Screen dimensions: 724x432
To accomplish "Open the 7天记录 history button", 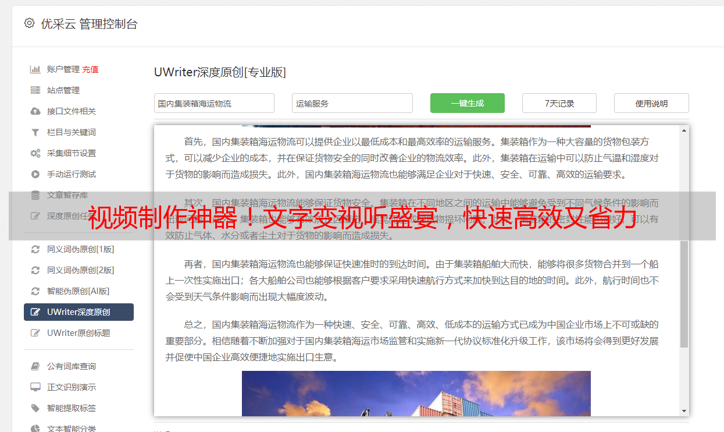I will pos(559,103).
